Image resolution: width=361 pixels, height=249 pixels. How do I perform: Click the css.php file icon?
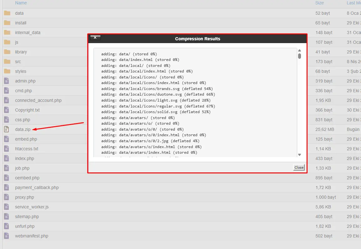click(7, 120)
